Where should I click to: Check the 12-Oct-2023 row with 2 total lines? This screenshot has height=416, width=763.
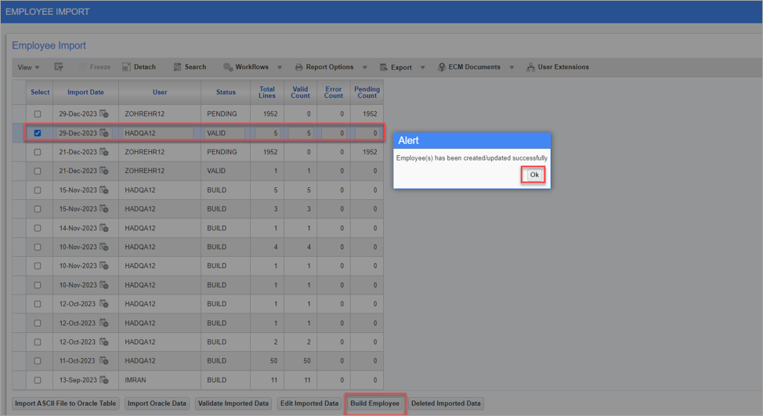[38, 342]
